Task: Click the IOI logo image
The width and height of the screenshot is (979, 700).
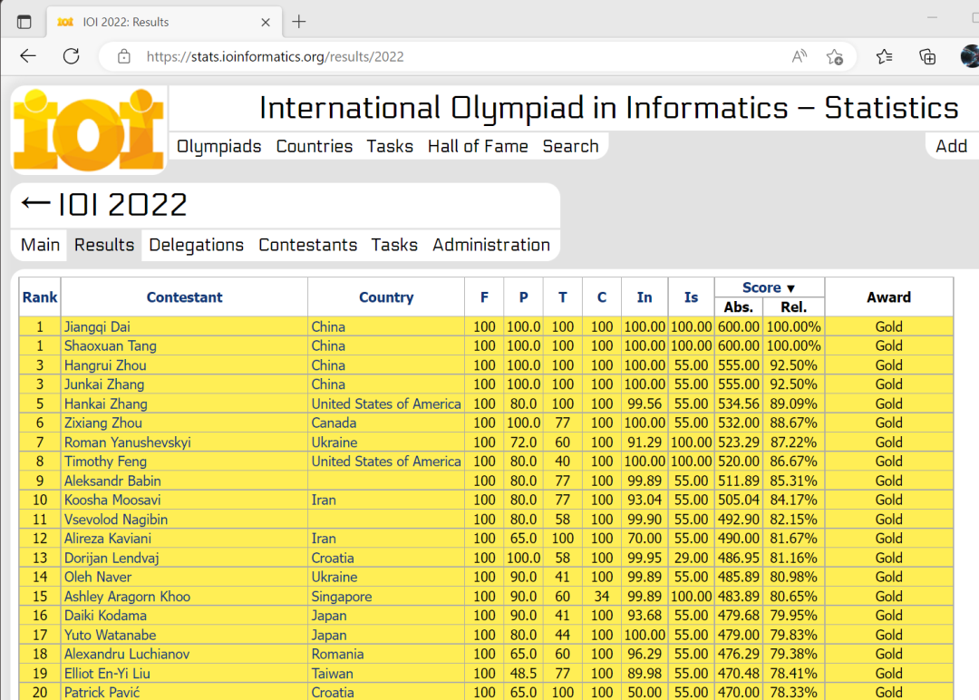Action: [89, 130]
